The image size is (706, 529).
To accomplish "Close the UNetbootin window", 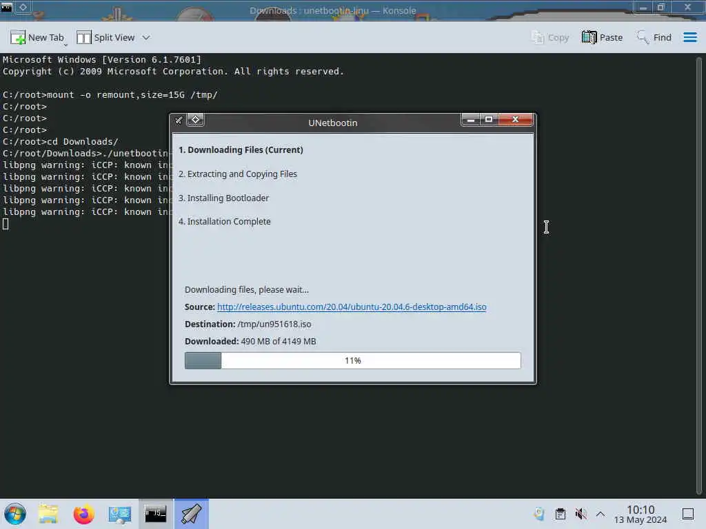I will (x=516, y=120).
